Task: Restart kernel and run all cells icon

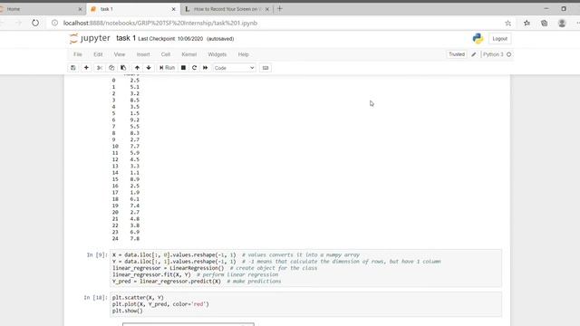Action: tap(206, 68)
